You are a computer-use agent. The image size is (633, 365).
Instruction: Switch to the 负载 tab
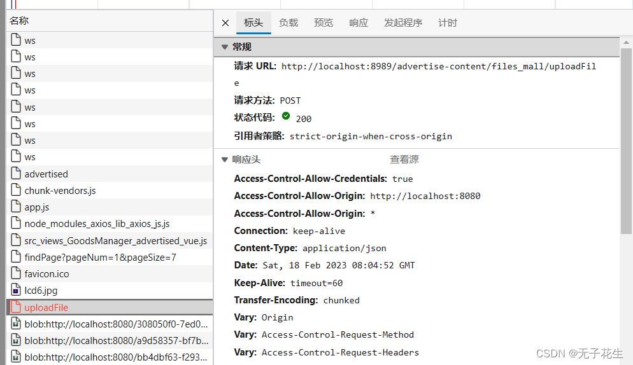[x=288, y=23]
